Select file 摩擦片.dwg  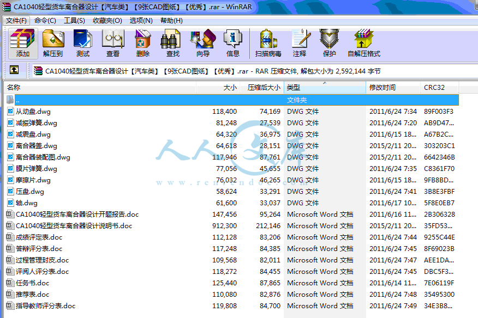coord(33,180)
